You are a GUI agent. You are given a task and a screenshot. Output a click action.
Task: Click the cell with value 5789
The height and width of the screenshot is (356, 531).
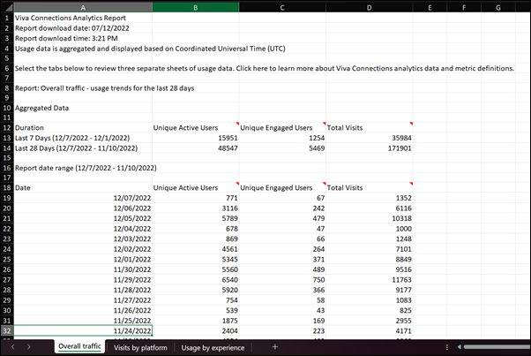click(x=196, y=218)
